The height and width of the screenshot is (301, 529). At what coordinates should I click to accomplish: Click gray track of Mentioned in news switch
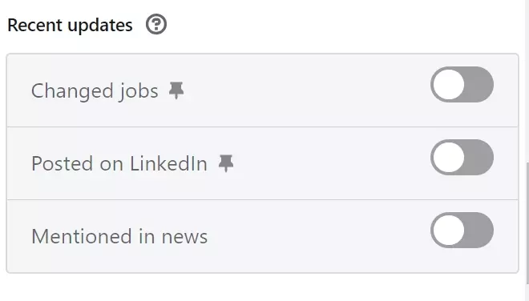pos(479,231)
